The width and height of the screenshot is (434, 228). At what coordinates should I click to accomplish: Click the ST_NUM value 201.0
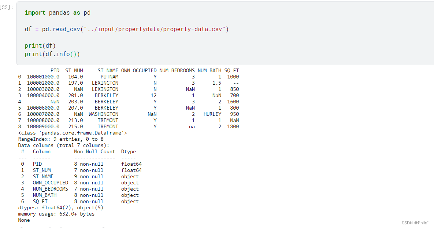click(x=75, y=96)
